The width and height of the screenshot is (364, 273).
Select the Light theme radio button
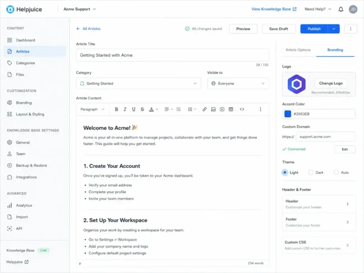point(285,172)
